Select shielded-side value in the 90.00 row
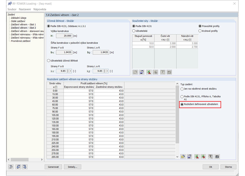The width and height of the screenshot is (245, 176). [x=109, y=112]
